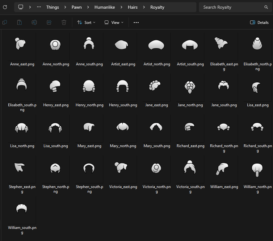Open the See more ellipsis menu
Screen dimensions: 273x241
(136, 22)
